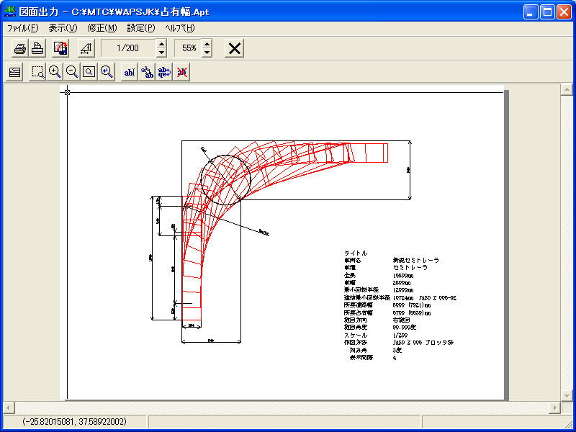Click the large X close button in toolbar

pyautogui.click(x=235, y=49)
